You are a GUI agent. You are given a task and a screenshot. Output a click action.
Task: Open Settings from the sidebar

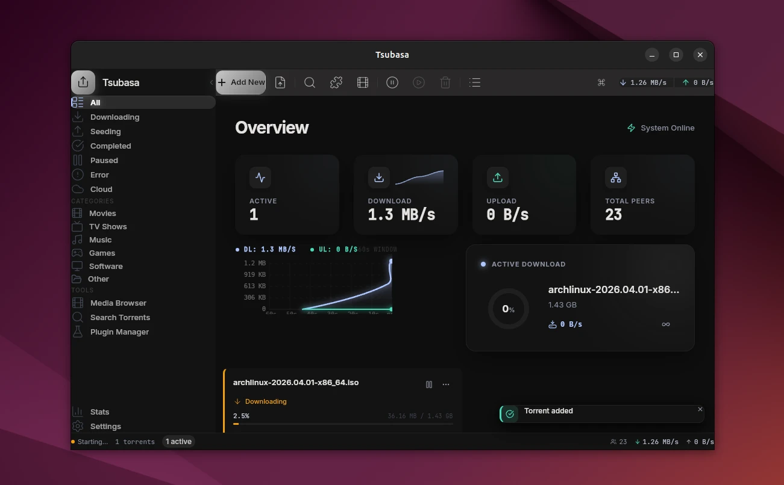click(x=105, y=427)
